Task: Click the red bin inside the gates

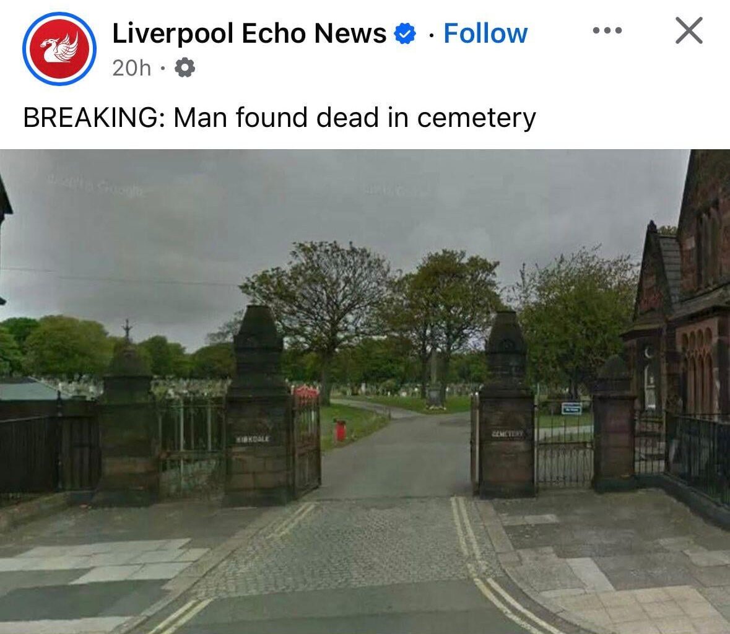Action: [x=341, y=430]
